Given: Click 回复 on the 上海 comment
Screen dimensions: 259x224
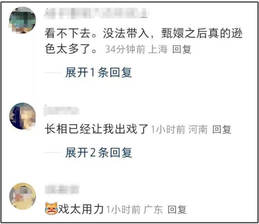Looking at the screenshot, I should pyautogui.click(x=182, y=49).
